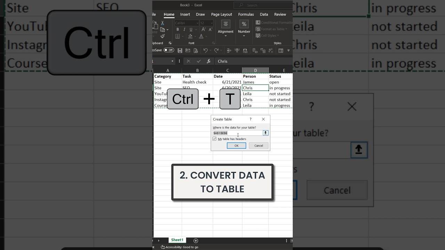Expand the Borders dropdown arrow
This screenshot has height=250, width=445.
[x=183, y=36]
